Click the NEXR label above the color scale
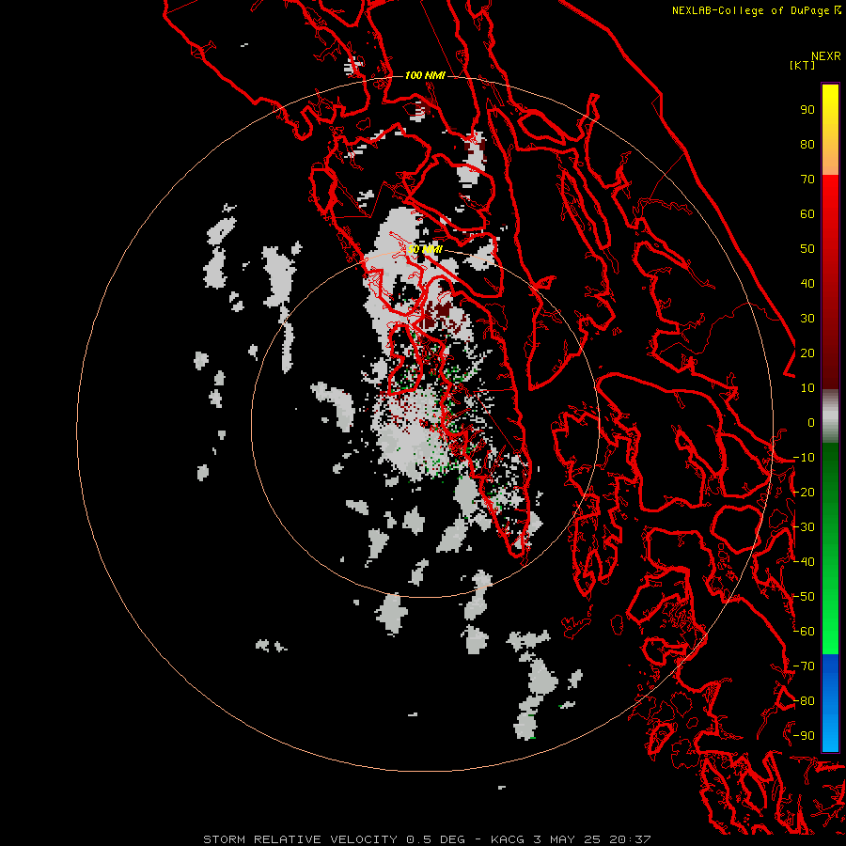The image size is (846, 846). 826,56
